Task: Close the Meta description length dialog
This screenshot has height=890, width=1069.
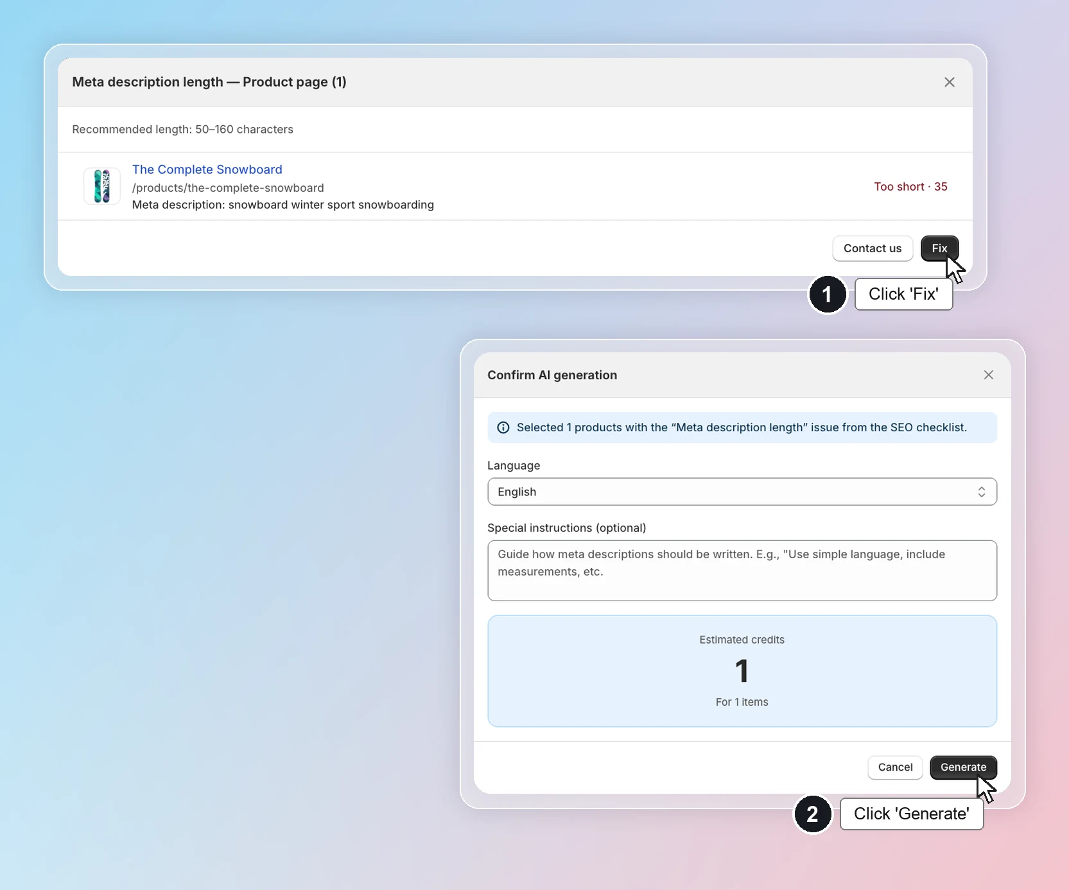Action: click(950, 82)
